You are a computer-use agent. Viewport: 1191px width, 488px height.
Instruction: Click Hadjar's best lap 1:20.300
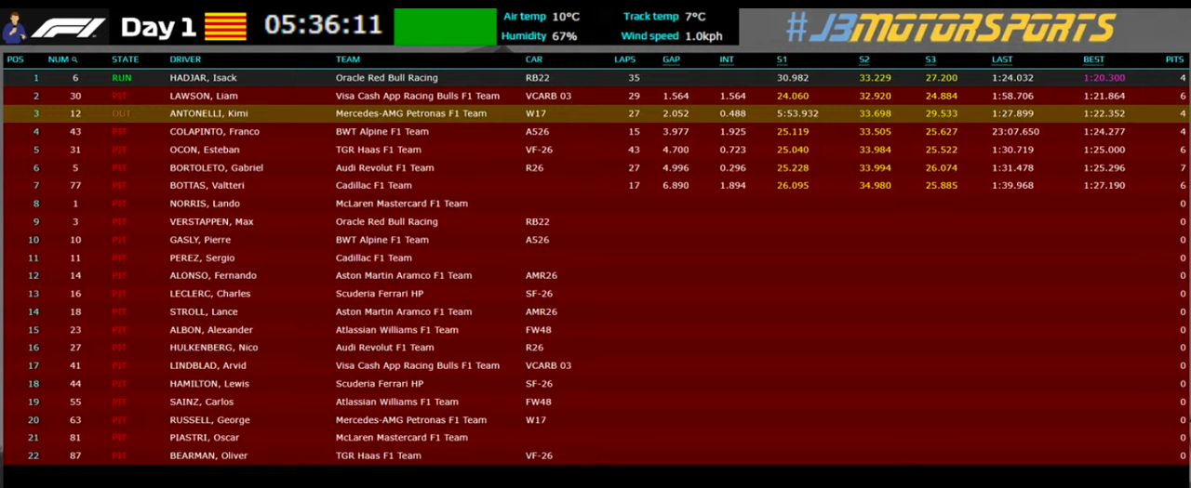point(1104,78)
